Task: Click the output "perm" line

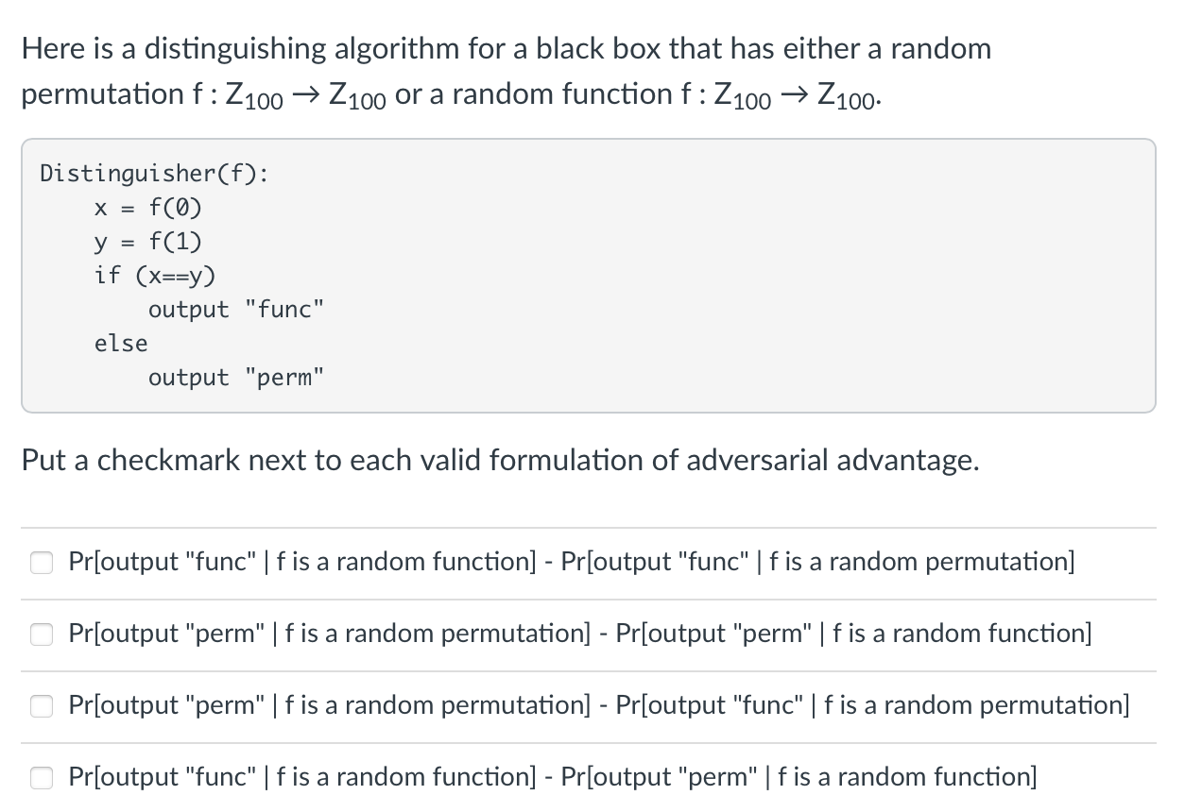Action: [237, 377]
